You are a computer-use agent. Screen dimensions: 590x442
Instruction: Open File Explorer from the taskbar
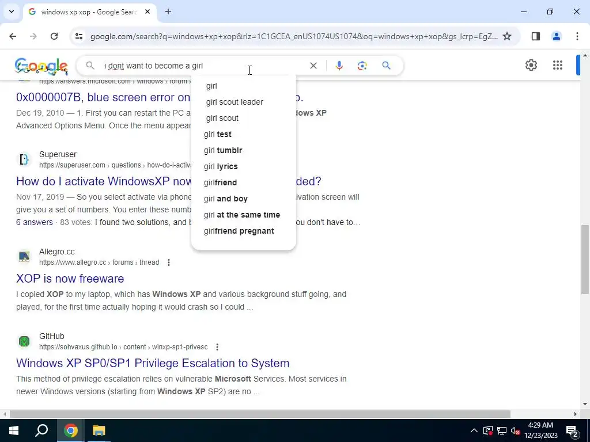click(99, 430)
